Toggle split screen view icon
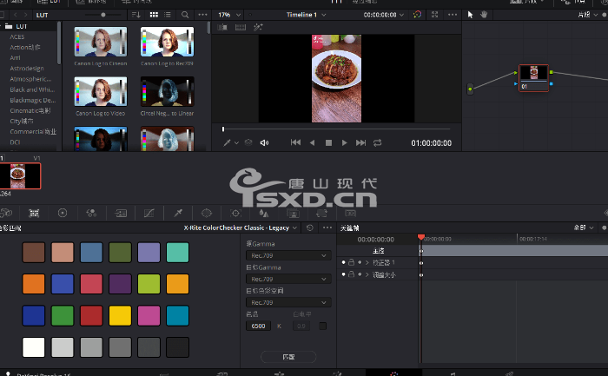The height and width of the screenshot is (376, 608). 241,27
